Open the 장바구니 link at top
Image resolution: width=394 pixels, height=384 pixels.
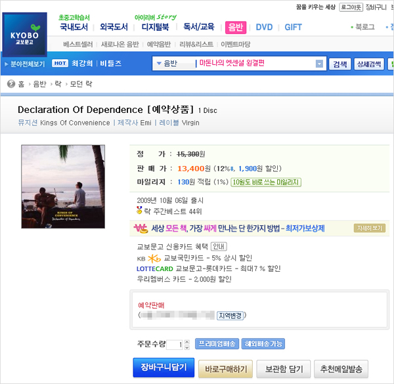[x=376, y=7]
